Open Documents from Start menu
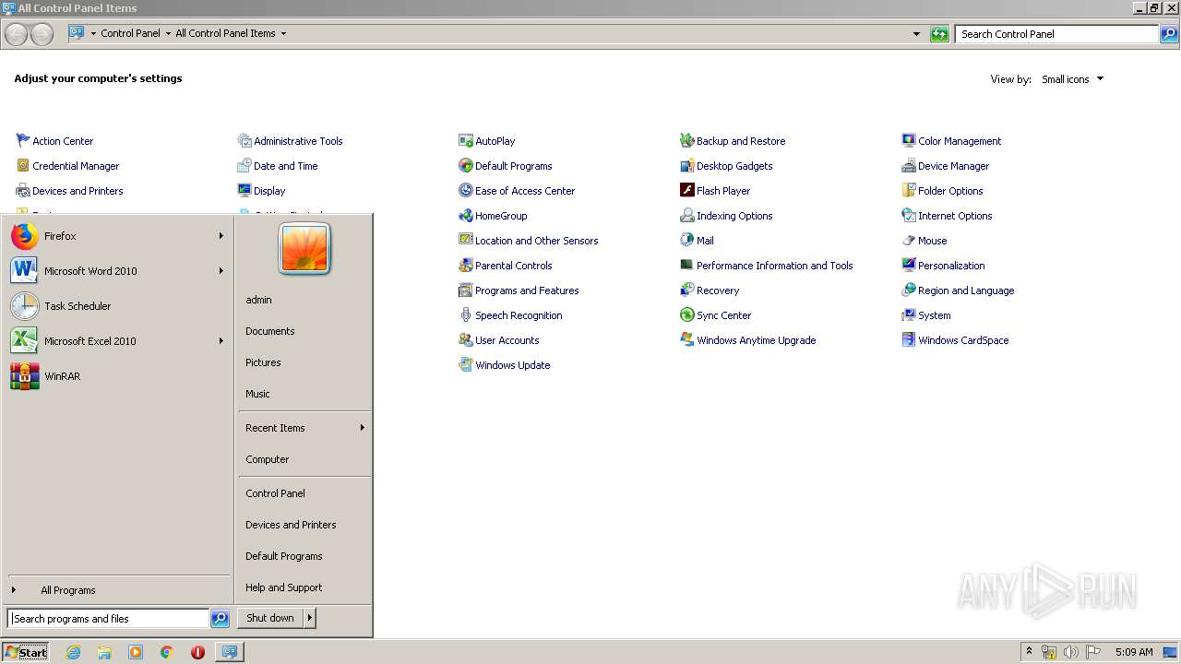Image resolution: width=1181 pixels, height=664 pixels. click(270, 331)
